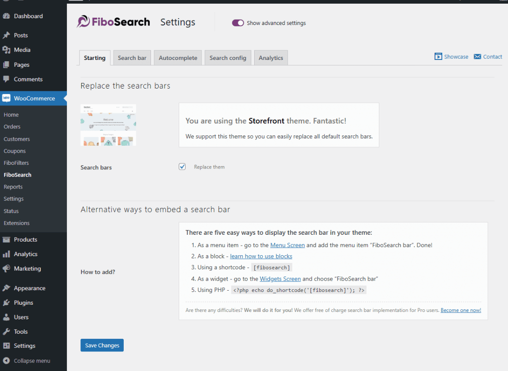508x371 pixels.
Task: Disable the Show advanced settings toggle
Action: pyautogui.click(x=238, y=23)
